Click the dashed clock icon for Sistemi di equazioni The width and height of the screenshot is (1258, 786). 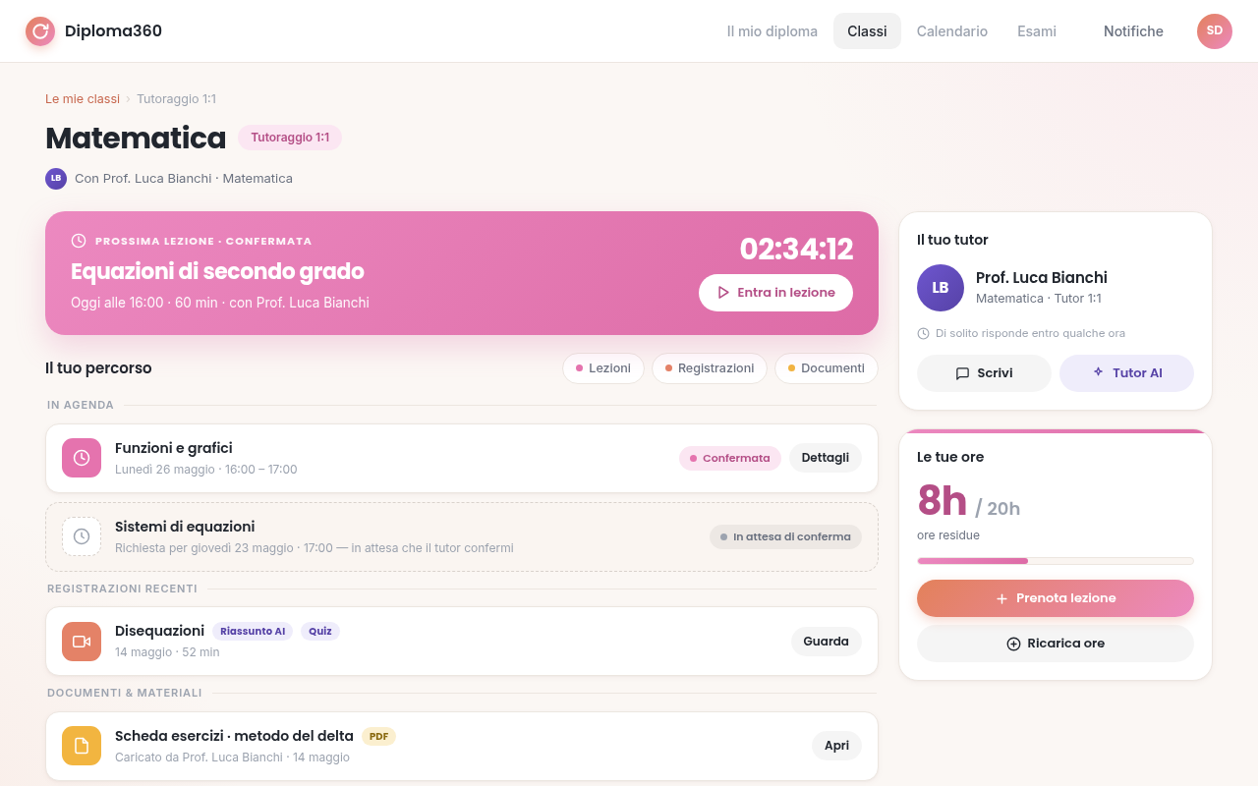click(x=82, y=536)
